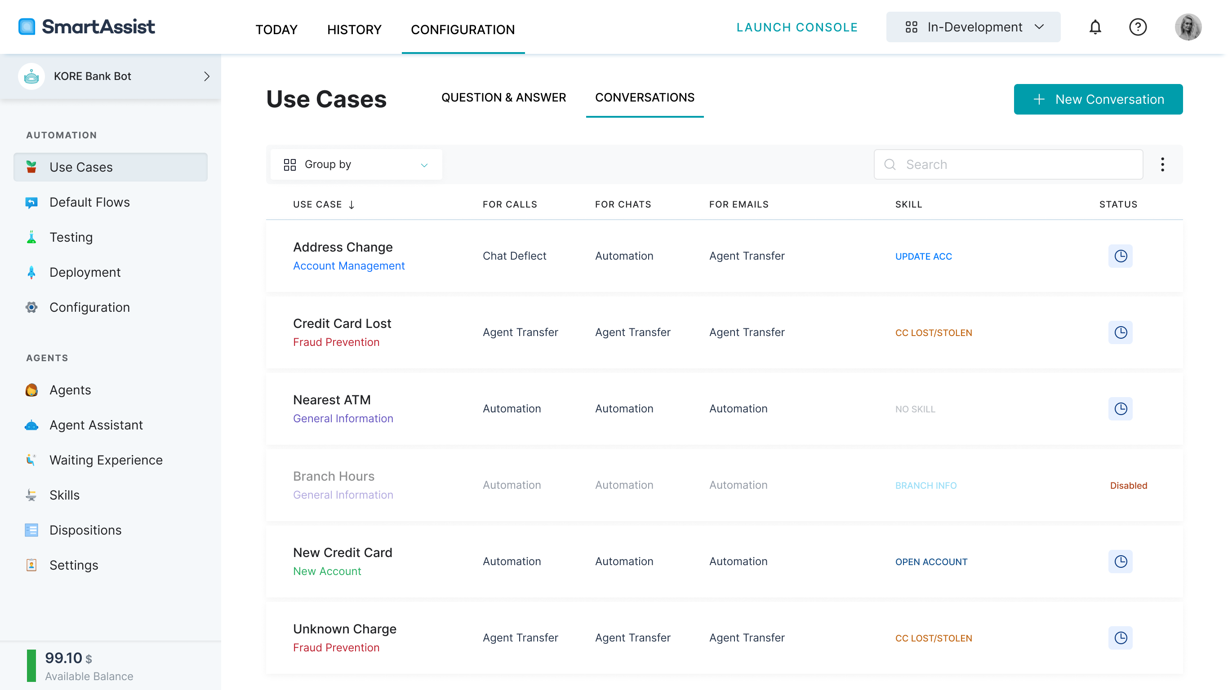This screenshot has height=690, width=1228.
Task: Click the Disabled status of Branch Hours
Action: (x=1128, y=485)
